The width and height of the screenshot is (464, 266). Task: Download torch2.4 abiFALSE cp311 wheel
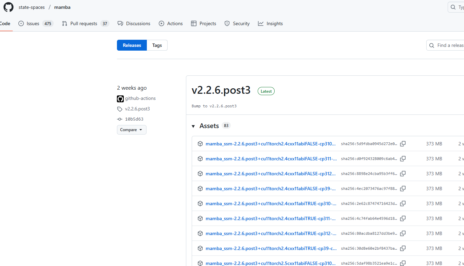pyautogui.click(x=271, y=159)
